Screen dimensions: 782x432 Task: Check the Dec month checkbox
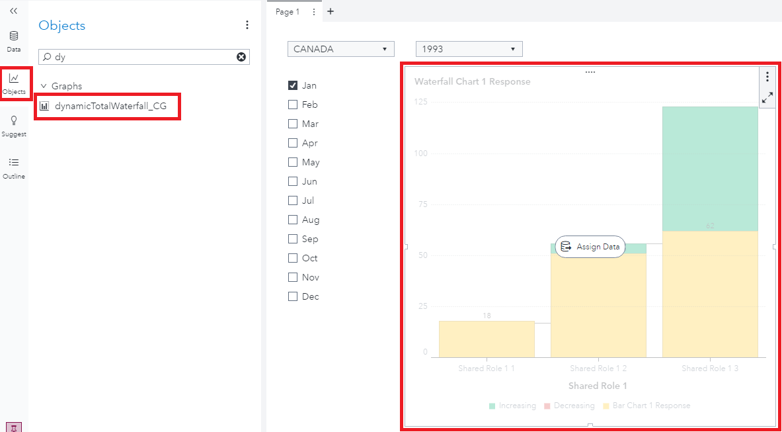coord(292,296)
